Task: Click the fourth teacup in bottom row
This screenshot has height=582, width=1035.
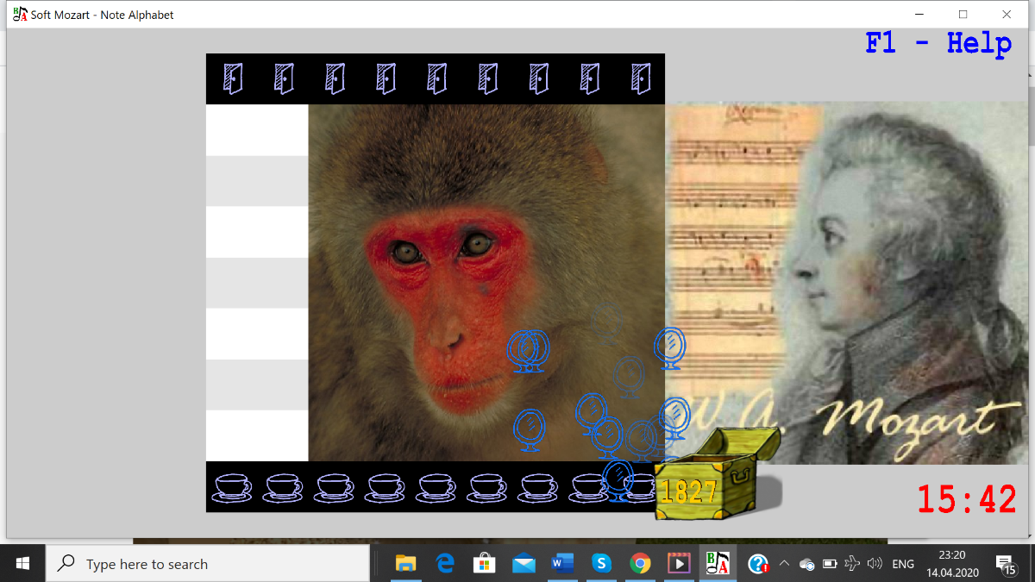Action: [386, 488]
